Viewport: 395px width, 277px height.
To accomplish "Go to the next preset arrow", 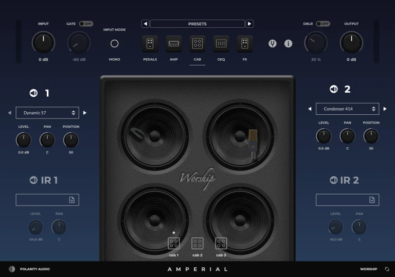I will pos(249,24).
